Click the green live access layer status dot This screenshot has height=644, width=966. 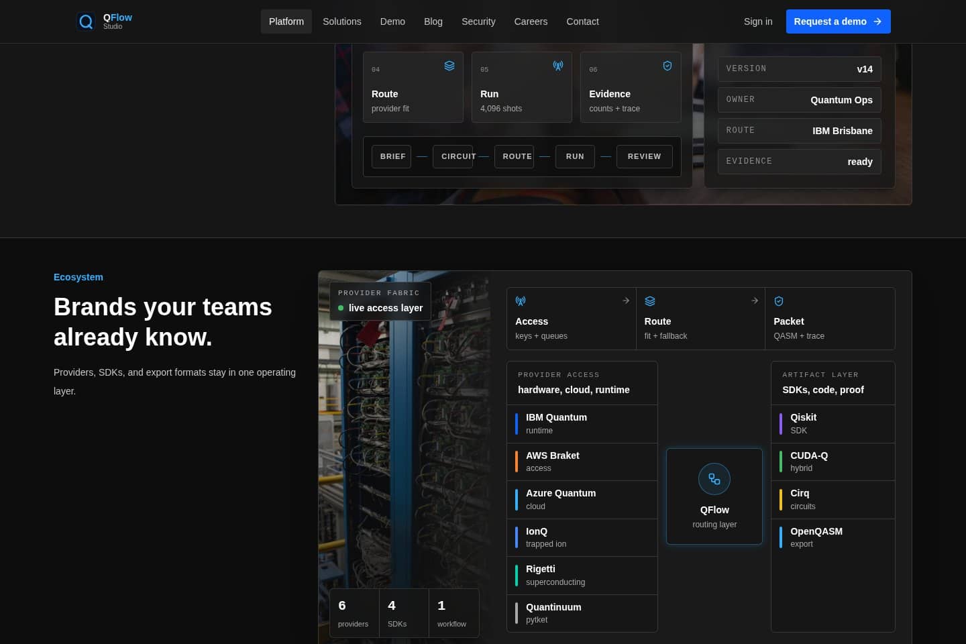[x=341, y=308]
